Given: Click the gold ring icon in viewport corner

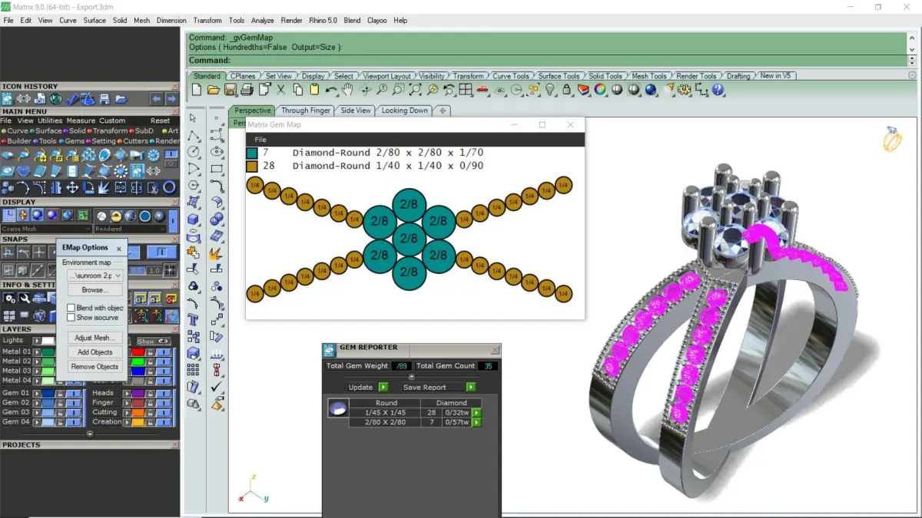Looking at the screenshot, I should tap(892, 139).
